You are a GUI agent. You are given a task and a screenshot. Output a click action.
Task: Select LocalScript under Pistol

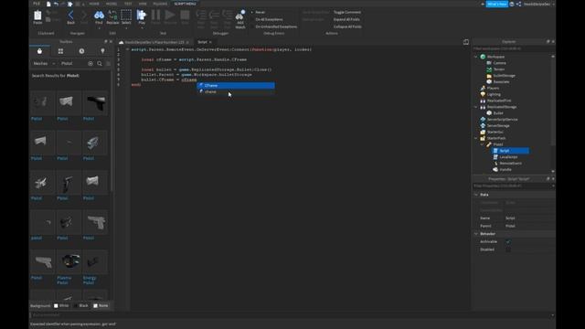click(508, 157)
